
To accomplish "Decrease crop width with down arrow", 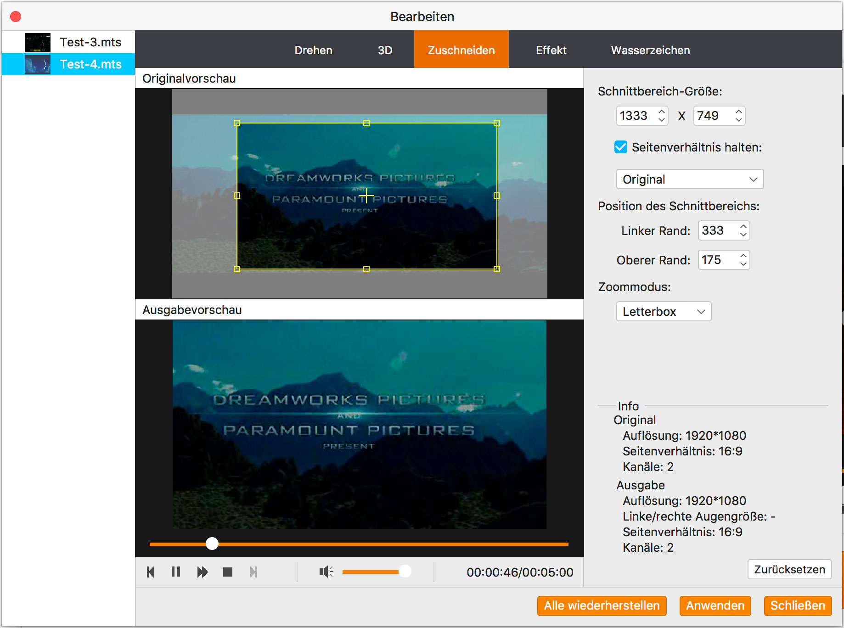I will point(662,120).
